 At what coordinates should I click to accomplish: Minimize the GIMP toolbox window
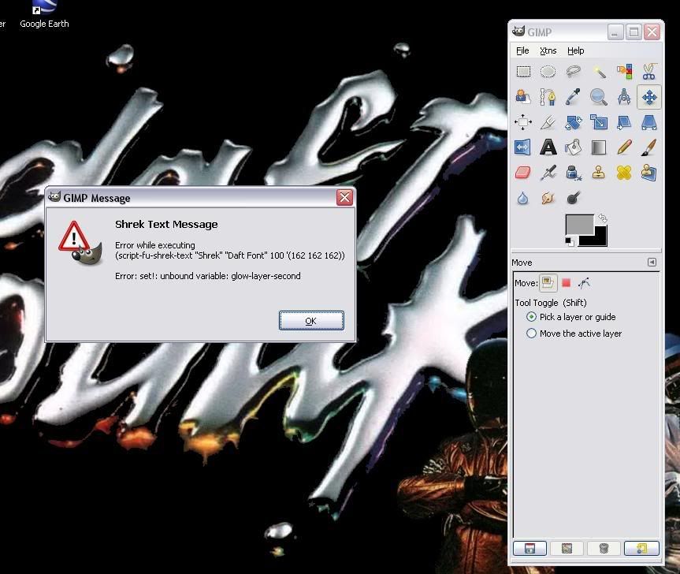point(615,32)
